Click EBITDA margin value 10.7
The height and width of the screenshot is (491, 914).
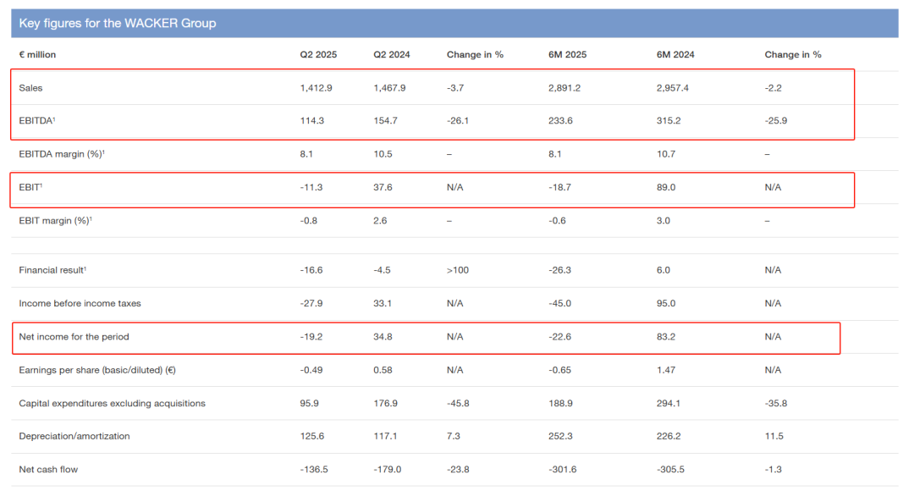[666, 154]
